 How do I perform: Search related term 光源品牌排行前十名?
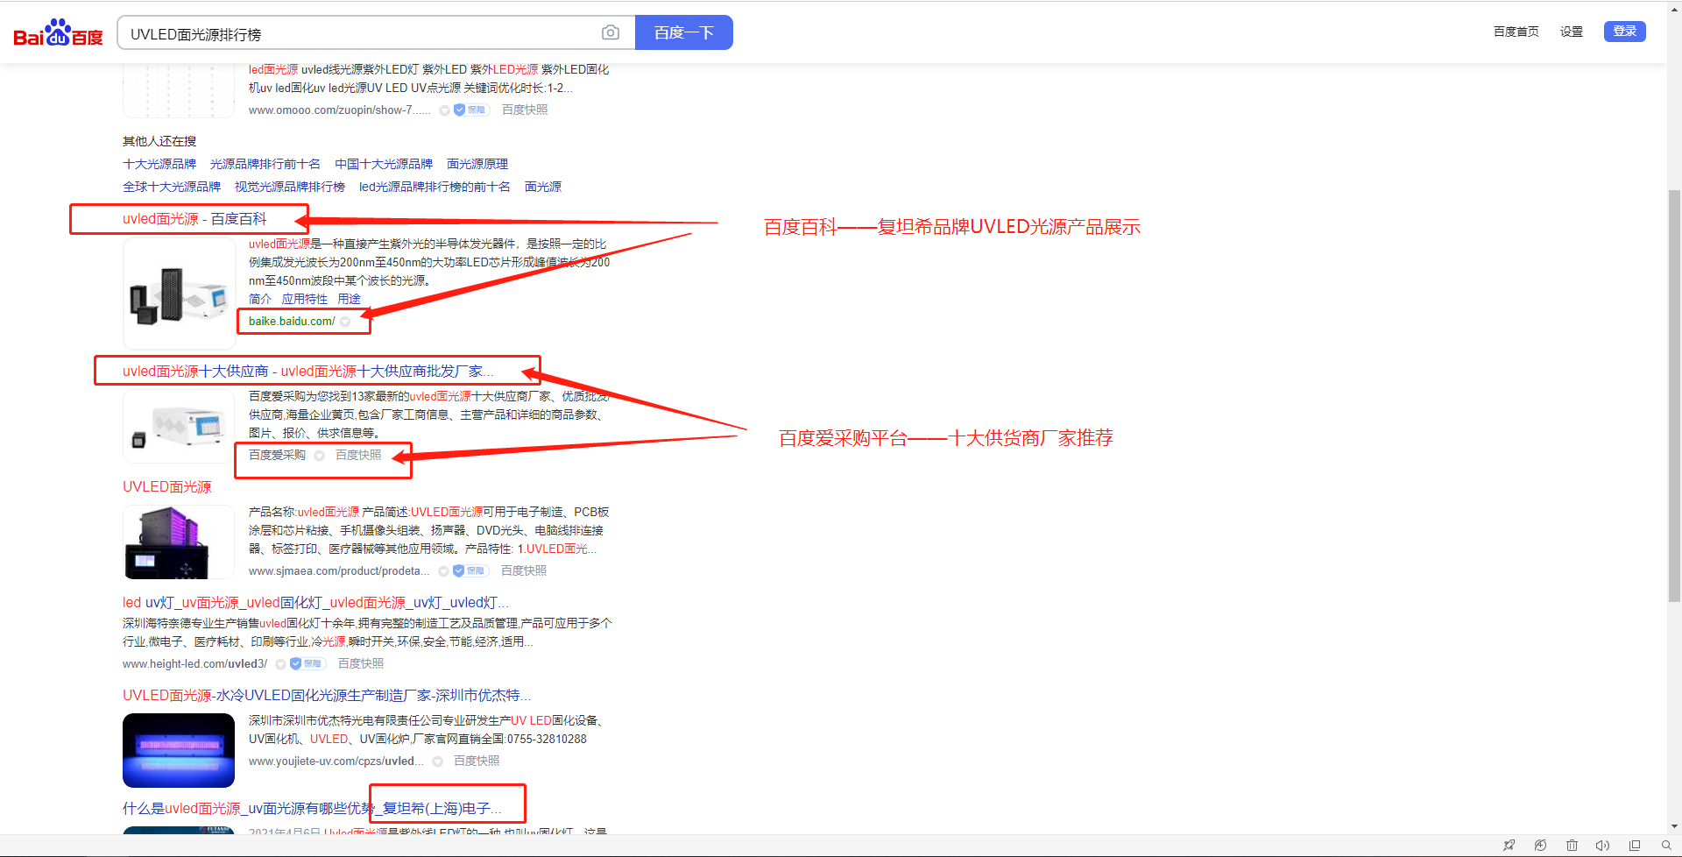pyautogui.click(x=265, y=164)
